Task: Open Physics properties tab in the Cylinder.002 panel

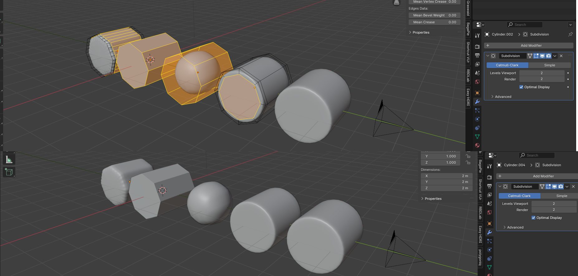Action: (x=477, y=119)
